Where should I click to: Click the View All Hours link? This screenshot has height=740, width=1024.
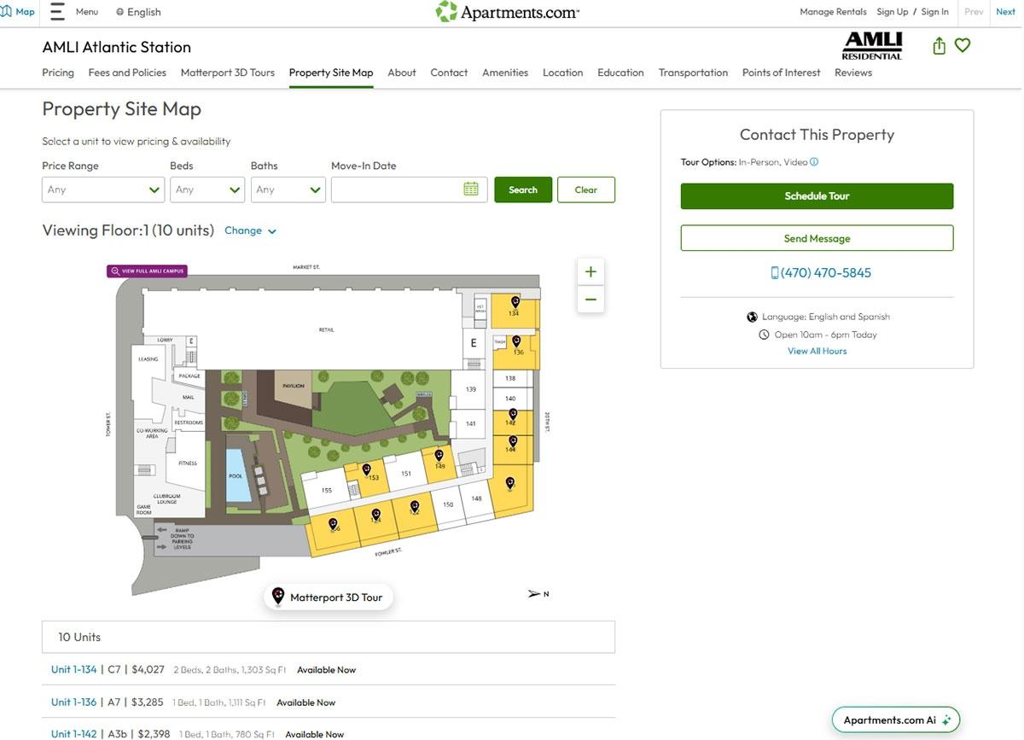(817, 351)
